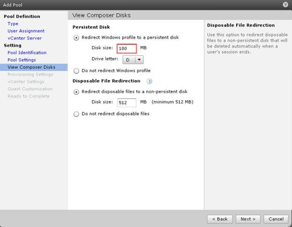The image size is (292, 227).
Task: Open the Drive letter dropdown
Action: 133,60
